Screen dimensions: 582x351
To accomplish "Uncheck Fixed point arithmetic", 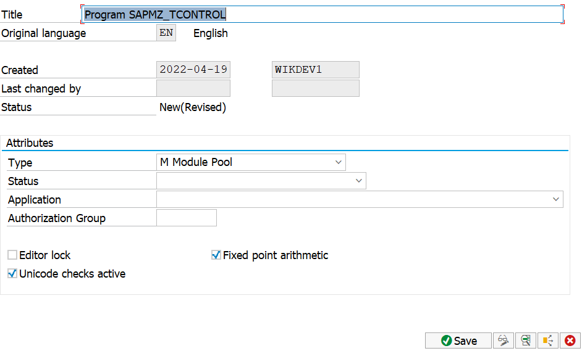I will (x=216, y=255).
